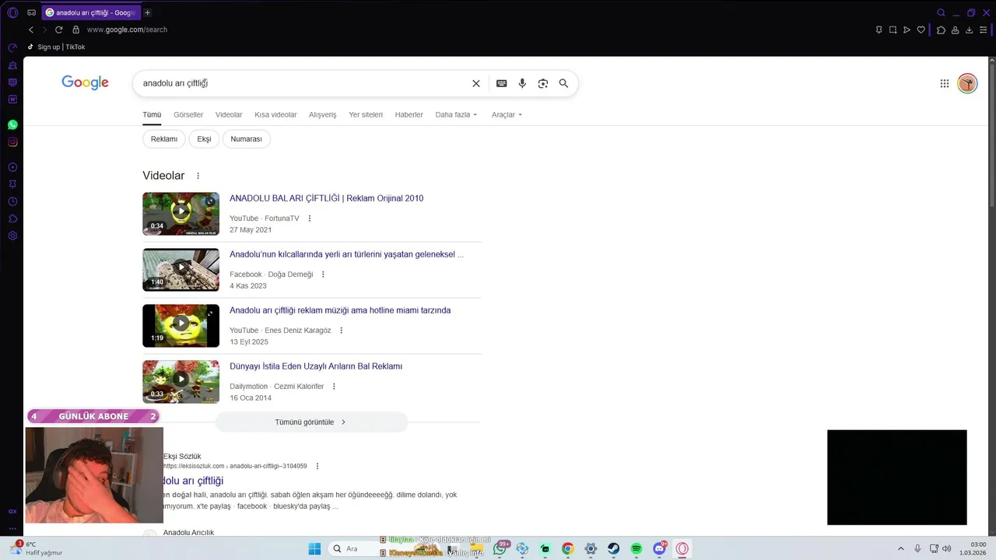Open ANADOLU BAL ARI ÇİFTLİĞİ Reklam Orijinal link
This screenshot has width=996, height=560.
pyautogui.click(x=327, y=198)
